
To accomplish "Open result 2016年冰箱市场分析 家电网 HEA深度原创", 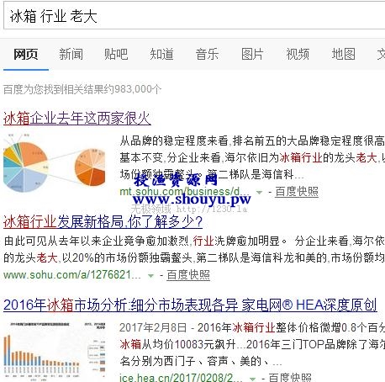I will point(190,305).
